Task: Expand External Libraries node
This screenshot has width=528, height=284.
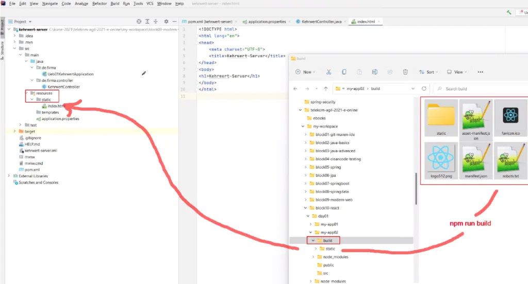Action: (x=9, y=176)
